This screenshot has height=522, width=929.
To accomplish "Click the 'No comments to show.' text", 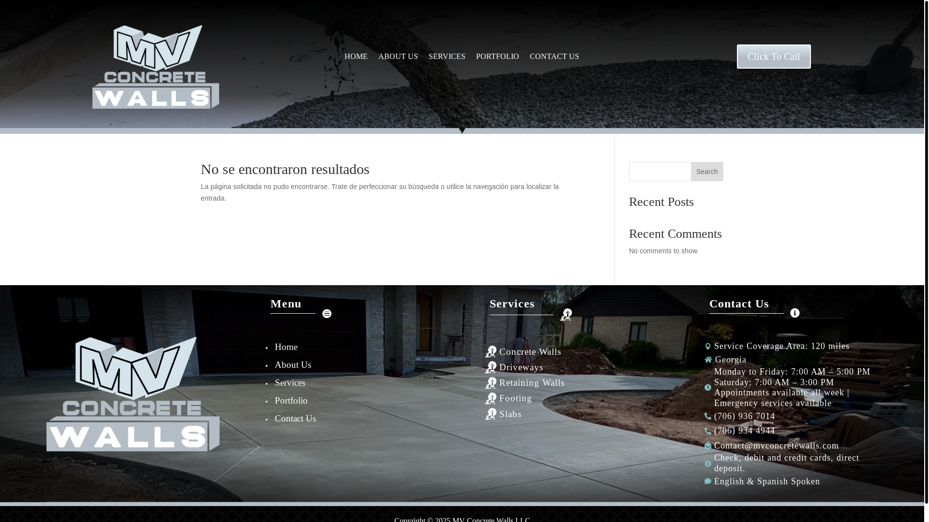I will (x=664, y=251).
